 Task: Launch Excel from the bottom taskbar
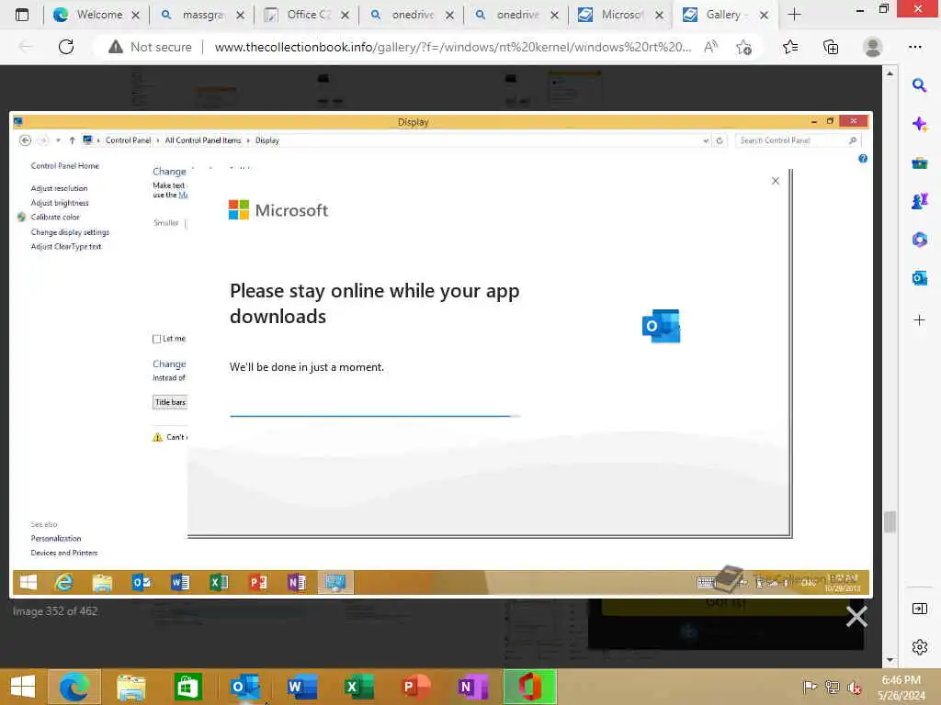pyautogui.click(x=359, y=687)
